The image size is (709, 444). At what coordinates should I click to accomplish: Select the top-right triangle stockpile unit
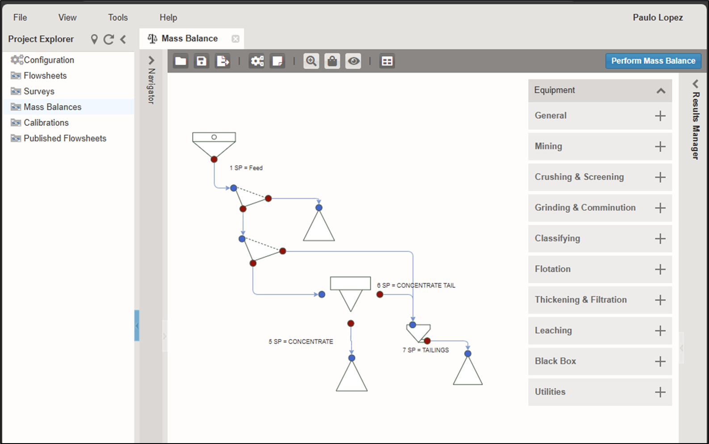[319, 225]
